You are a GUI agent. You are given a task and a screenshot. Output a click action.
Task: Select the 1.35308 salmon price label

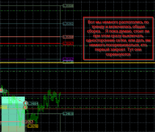click(x=68, y=37)
